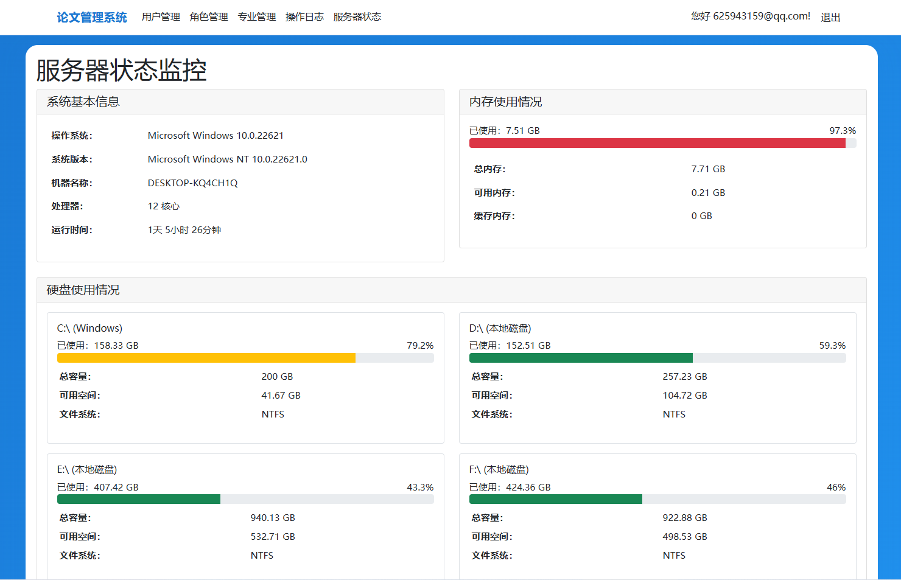Viewport: 901px width, 580px height.
Task: Click the E drive free space 532.71 GB
Action: 273,537
